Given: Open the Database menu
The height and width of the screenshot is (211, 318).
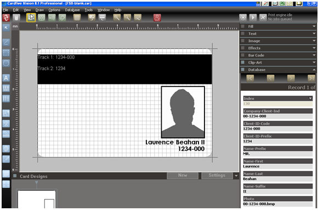Looking at the screenshot, I should (x=72, y=10).
